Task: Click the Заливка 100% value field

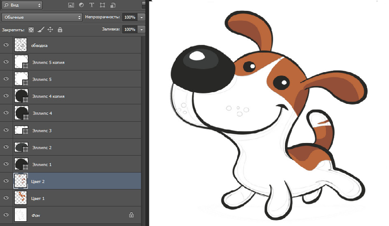Action: [x=129, y=30]
